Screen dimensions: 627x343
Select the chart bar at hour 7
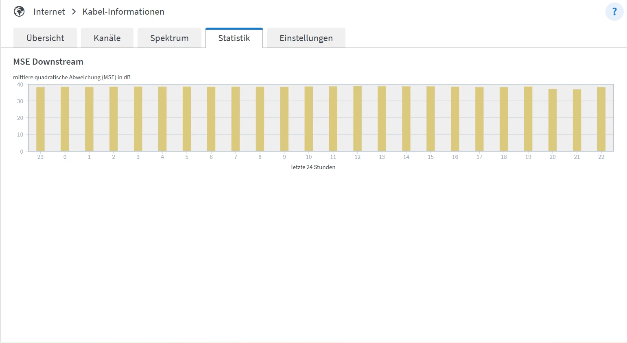pos(236,119)
